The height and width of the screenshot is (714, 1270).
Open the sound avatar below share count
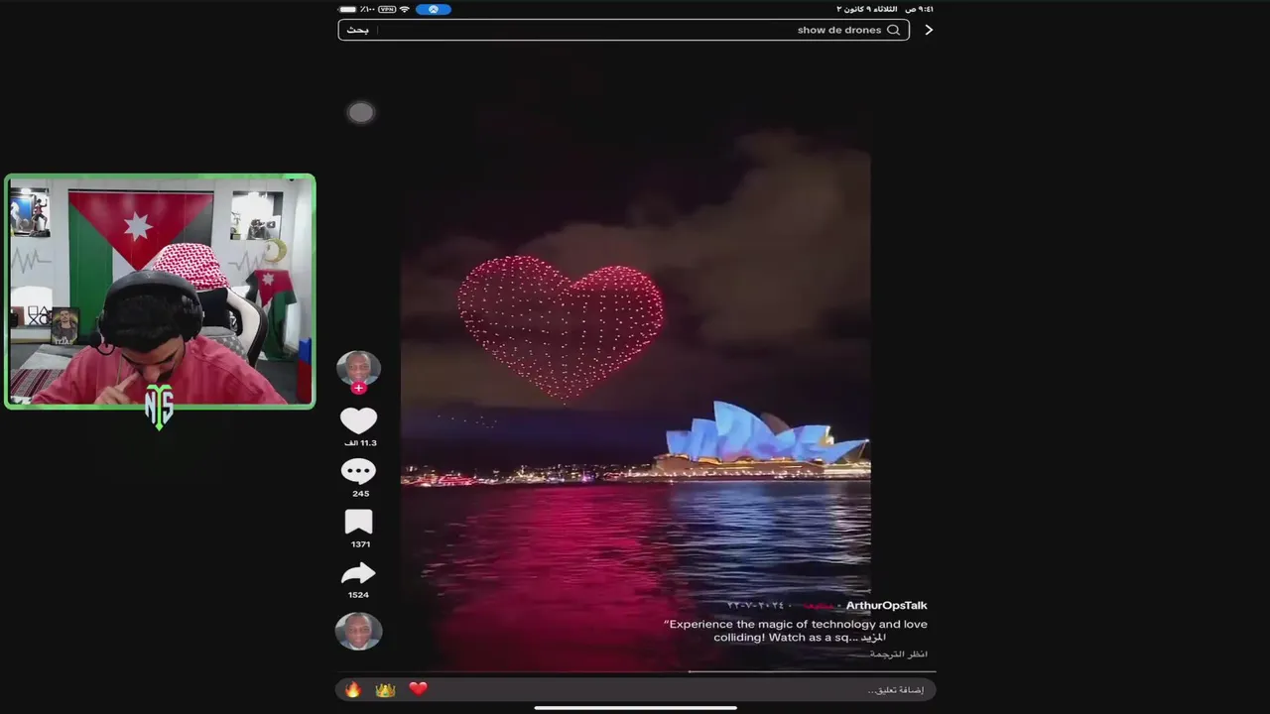[358, 631]
